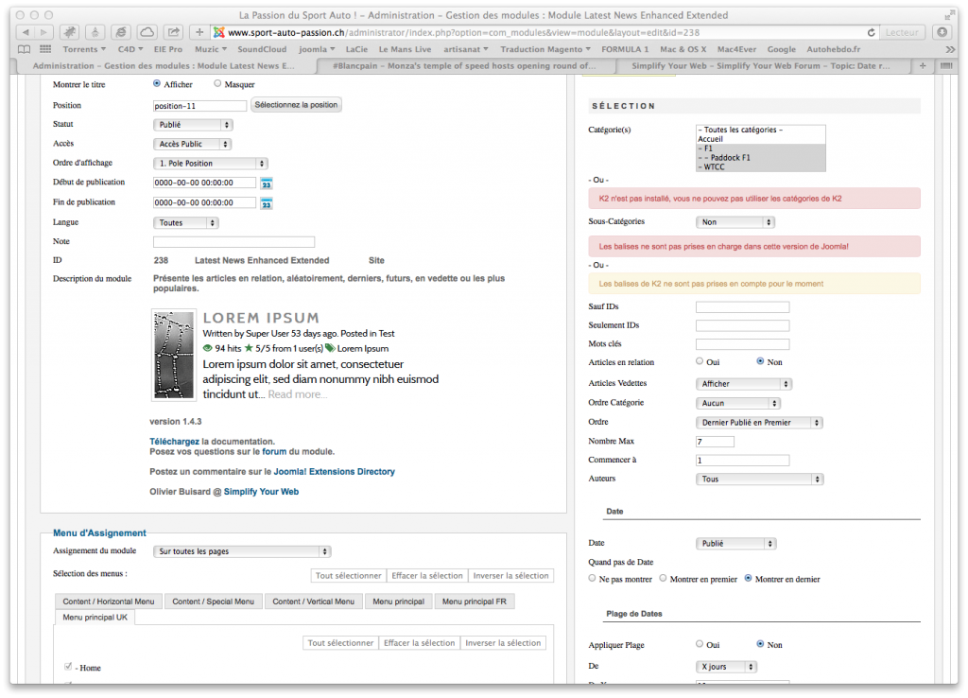Choose Oui for Articles en relation
Screen dimensions: 968x698
700,361
